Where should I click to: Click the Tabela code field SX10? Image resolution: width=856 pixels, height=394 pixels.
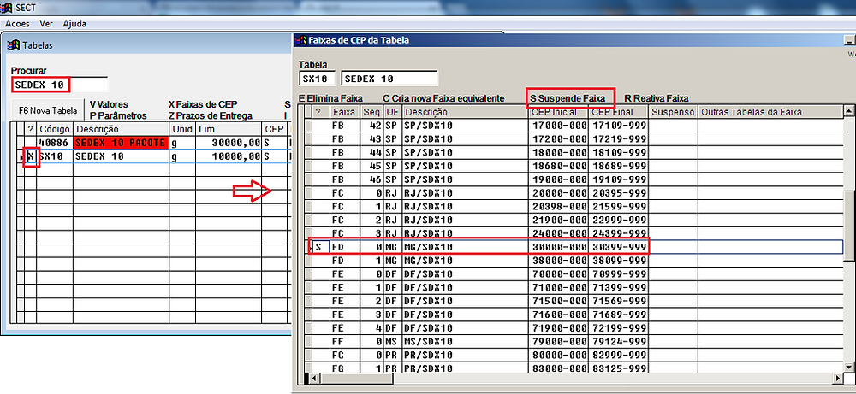(318, 78)
